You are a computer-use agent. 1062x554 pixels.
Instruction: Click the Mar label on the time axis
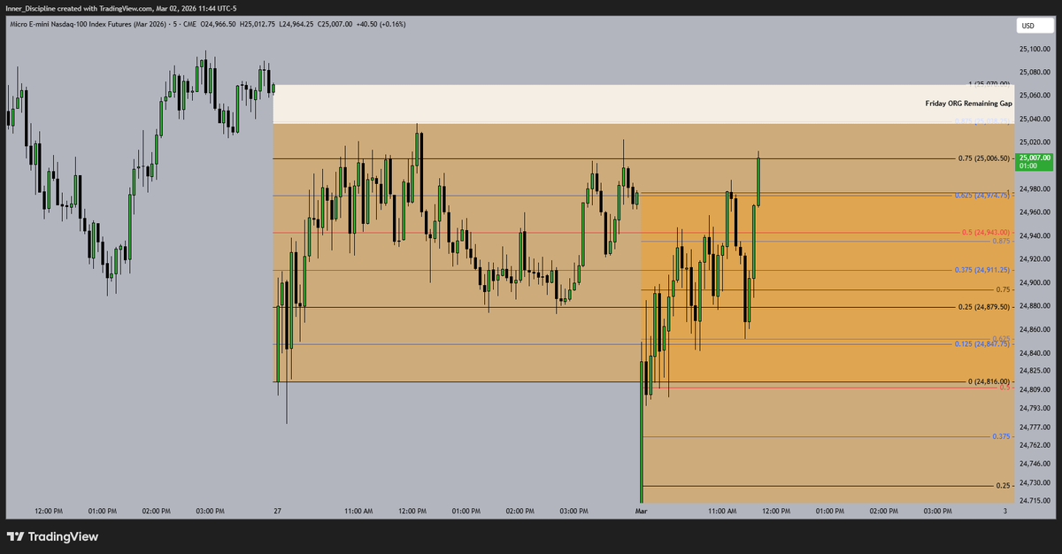pos(640,511)
